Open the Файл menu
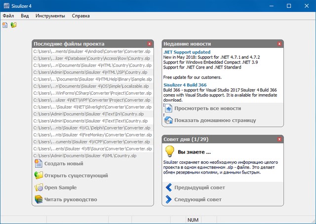 coord(8,16)
